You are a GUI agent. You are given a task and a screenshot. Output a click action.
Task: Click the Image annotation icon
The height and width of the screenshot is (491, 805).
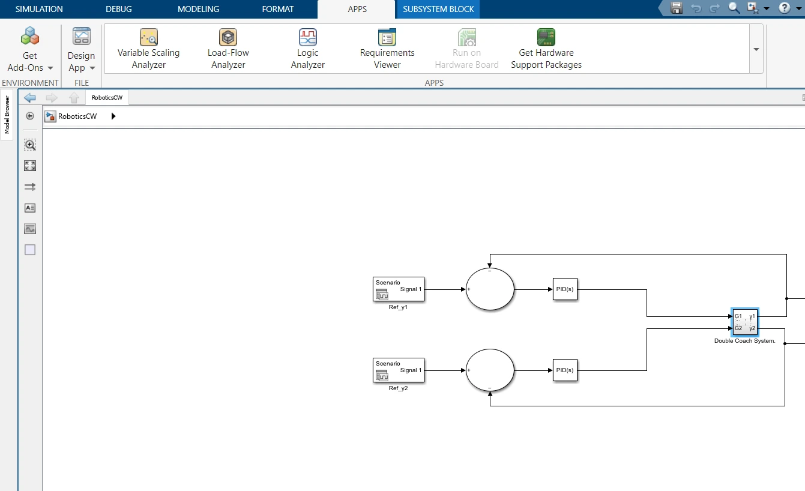[x=29, y=229]
